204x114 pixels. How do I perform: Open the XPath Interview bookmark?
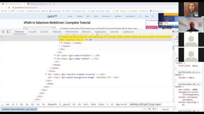[157, 11]
